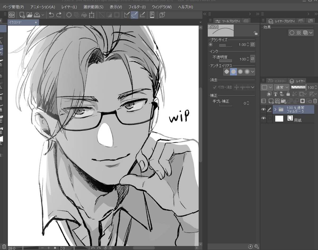Apply the tone effect icon

coord(299,33)
